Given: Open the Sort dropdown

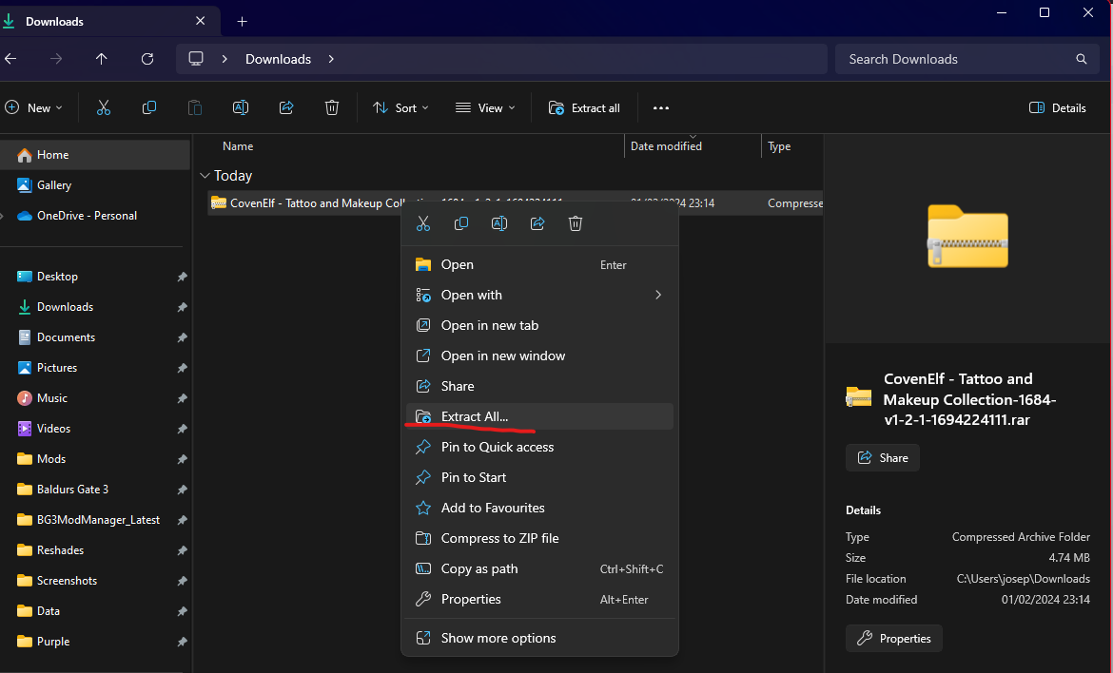Looking at the screenshot, I should [400, 107].
